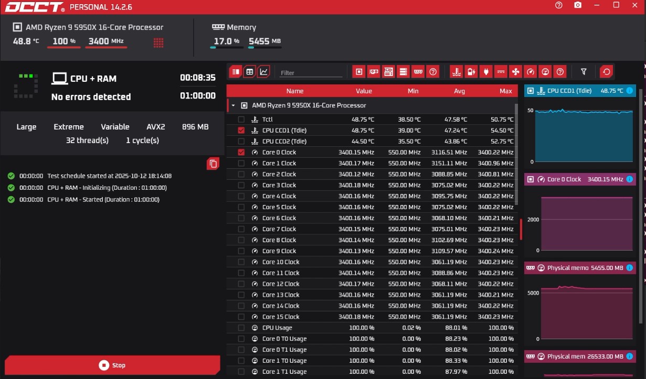The image size is (646, 379).
Task: Copy the test log to clipboard
Action: [x=213, y=164]
